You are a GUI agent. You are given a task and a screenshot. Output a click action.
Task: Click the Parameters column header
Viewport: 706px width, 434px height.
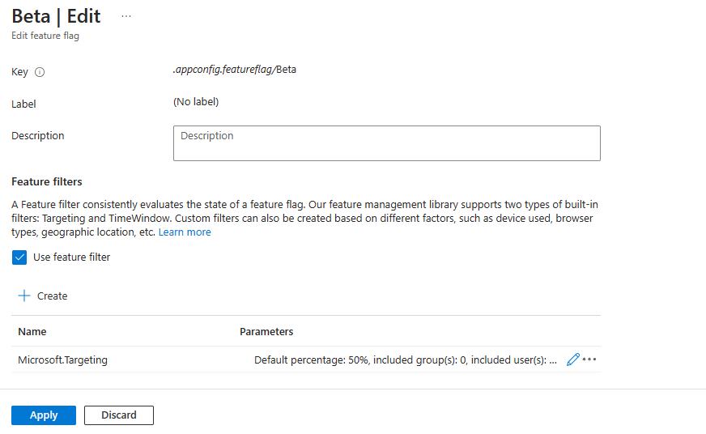(266, 332)
